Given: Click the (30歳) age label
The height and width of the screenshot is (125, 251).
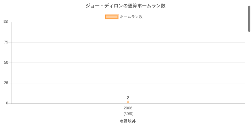Looking at the screenshot, I should [x=128, y=113].
